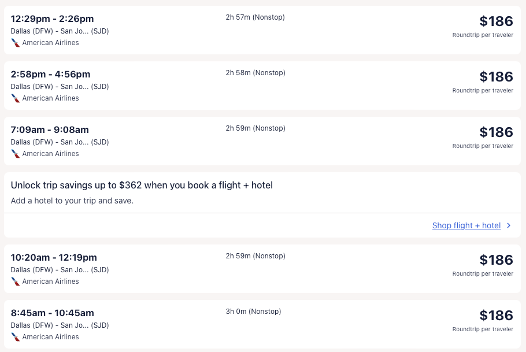
Task: Click $186 price on the 7:09am flight
Action: point(496,132)
